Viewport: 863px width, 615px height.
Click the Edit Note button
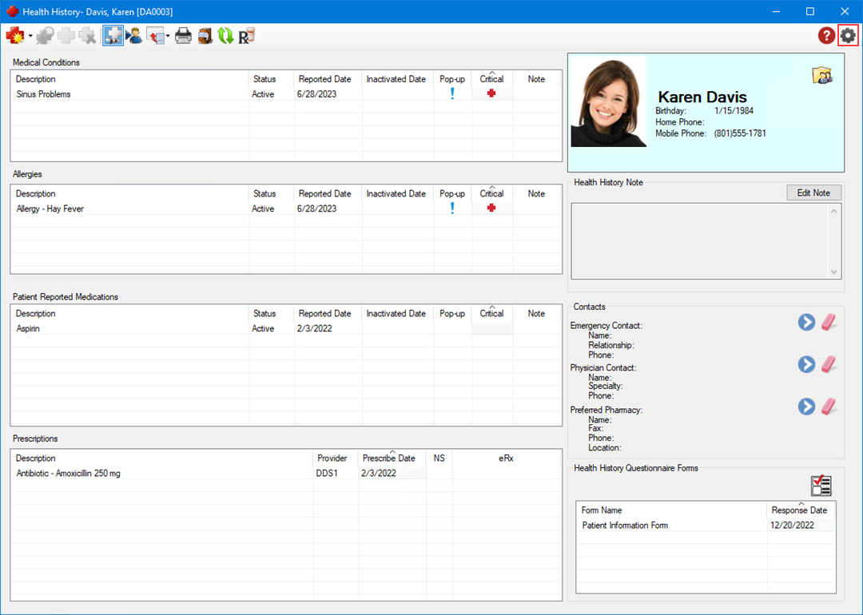(813, 192)
